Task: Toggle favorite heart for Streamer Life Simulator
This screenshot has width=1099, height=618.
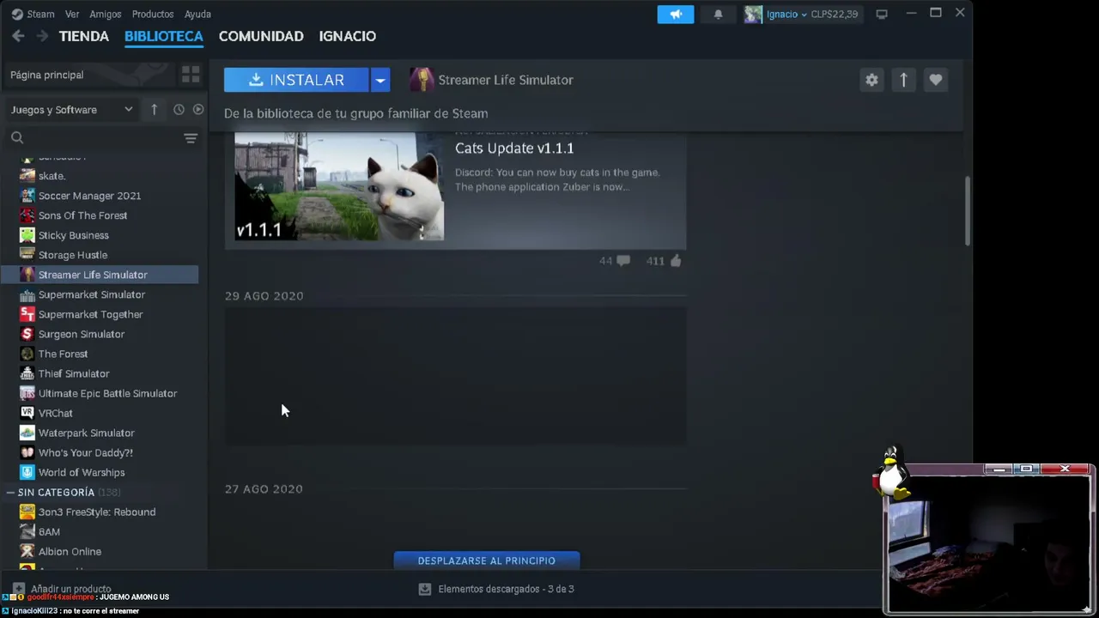Action: pos(936,80)
